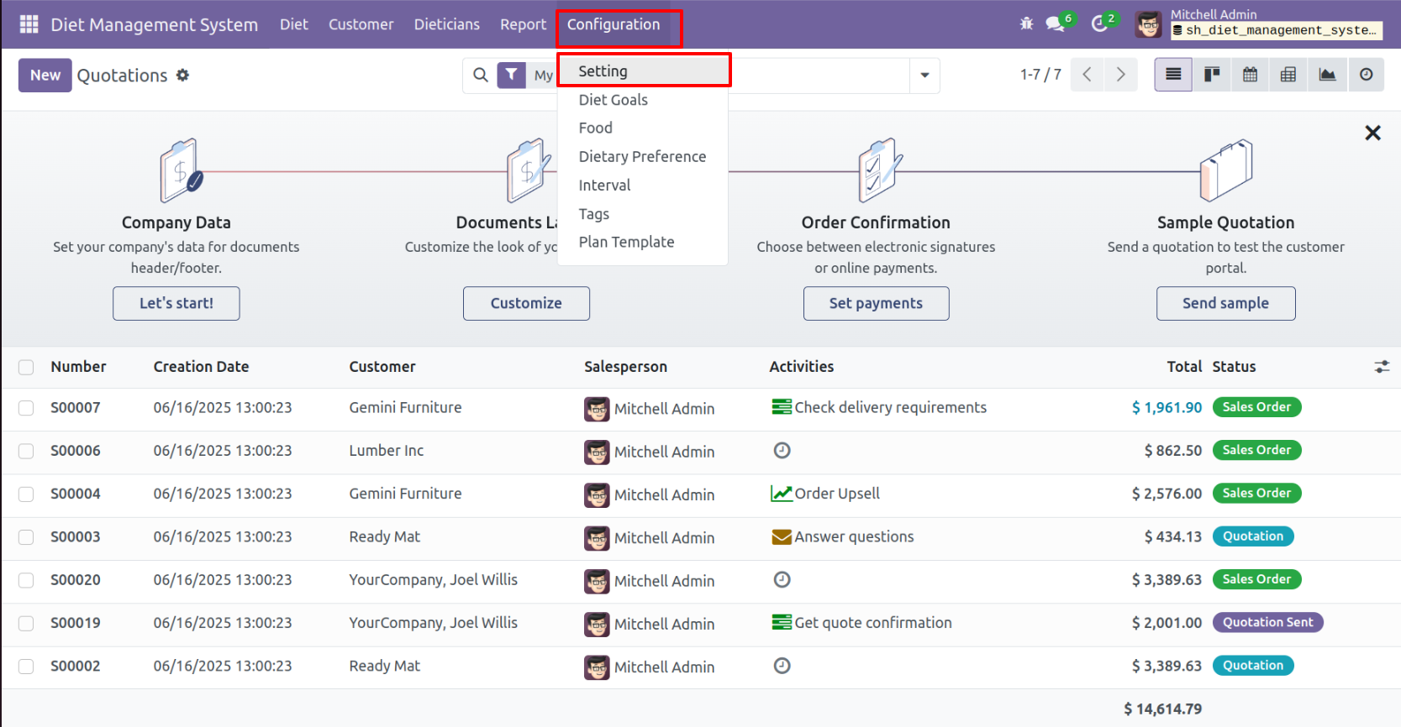The width and height of the screenshot is (1401, 727).
Task: Open the apps grid menu icon
Action: pyautogui.click(x=29, y=24)
